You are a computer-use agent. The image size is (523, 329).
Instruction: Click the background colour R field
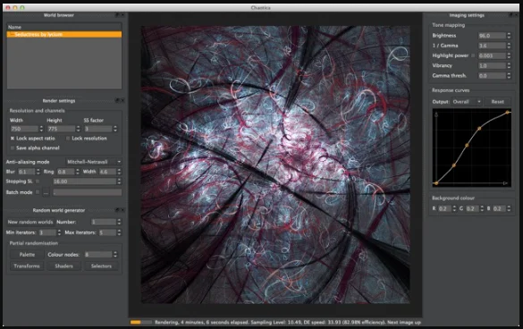tap(444, 208)
